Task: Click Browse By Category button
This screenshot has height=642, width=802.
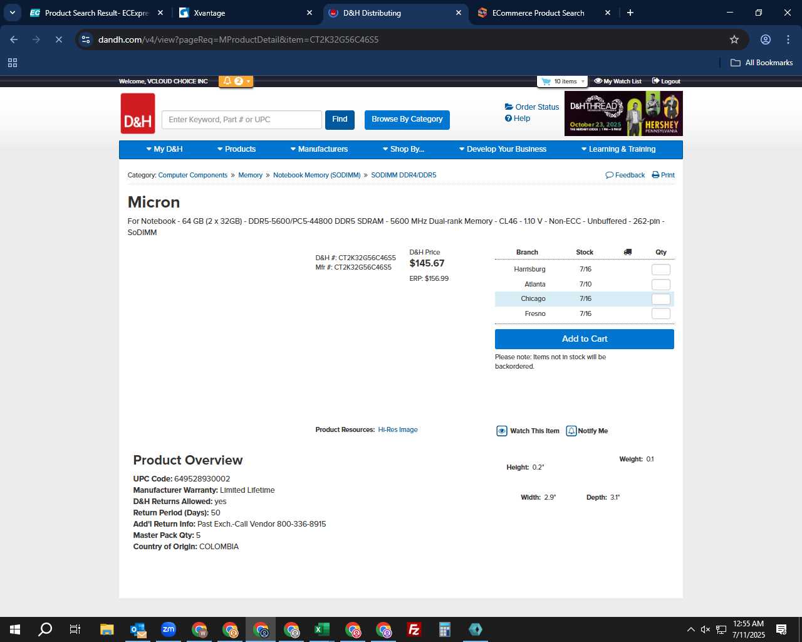Action: pos(407,120)
